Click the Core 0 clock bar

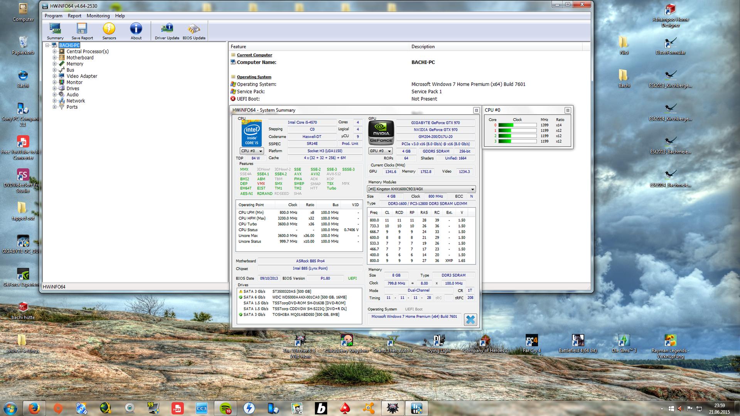tap(517, 125)
